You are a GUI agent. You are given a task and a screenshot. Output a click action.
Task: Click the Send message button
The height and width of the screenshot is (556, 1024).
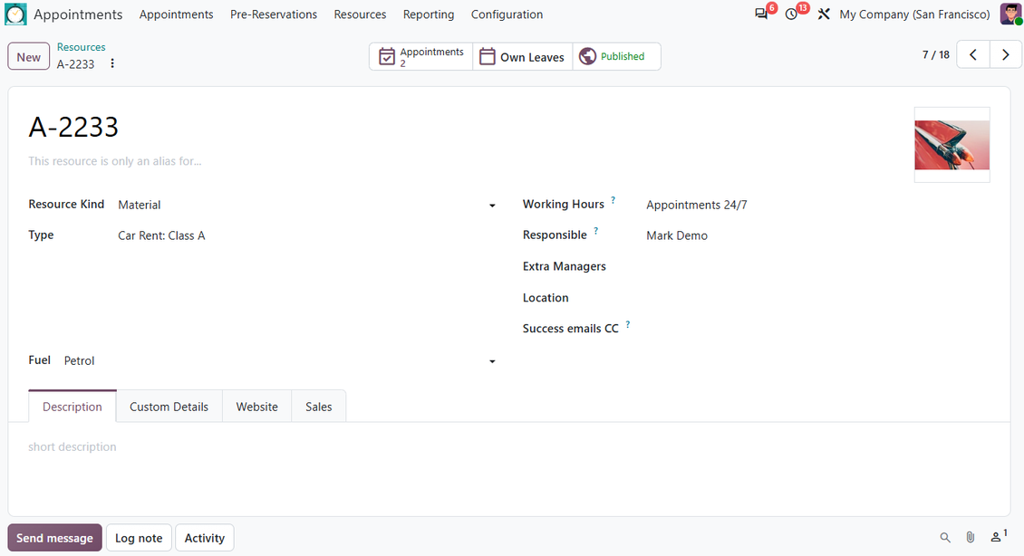pos(55,538)
